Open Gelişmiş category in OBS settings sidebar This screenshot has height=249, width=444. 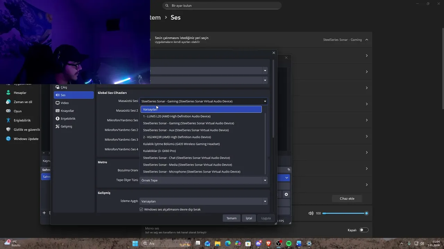click(74, 127)
